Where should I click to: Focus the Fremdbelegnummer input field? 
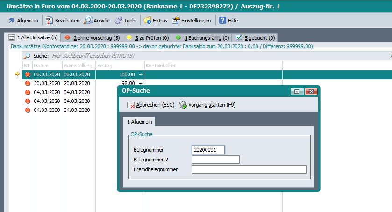(x=249, y=169)
